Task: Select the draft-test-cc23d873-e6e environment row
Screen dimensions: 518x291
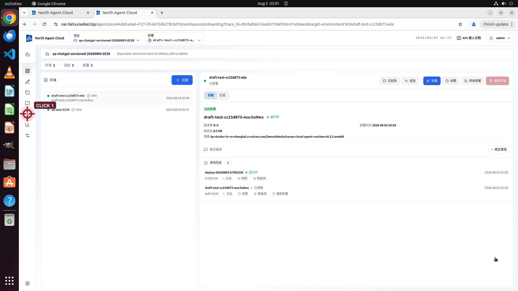Action: [x=118, y=98]
